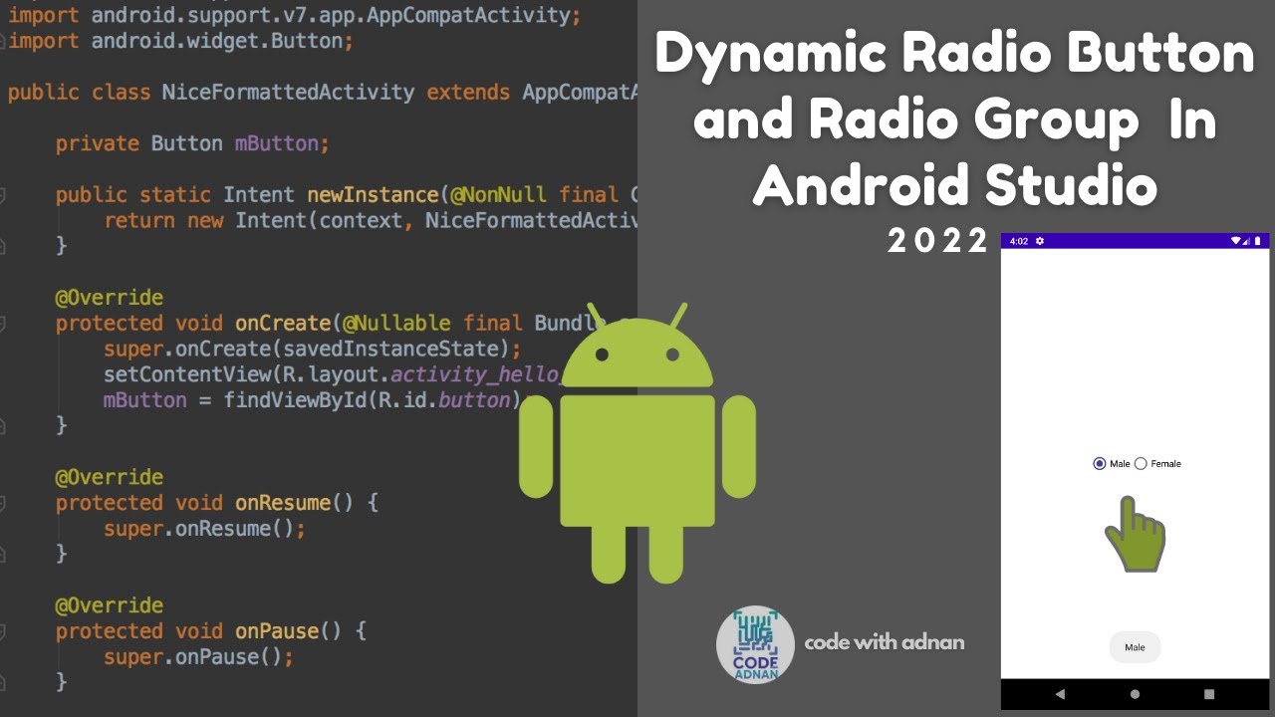Select the Female radio button
1275x717 pixels.
tap(1142, 463)
